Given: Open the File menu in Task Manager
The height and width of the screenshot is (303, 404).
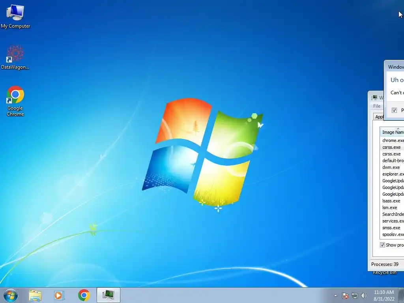Looking at the screenshot, I should coord(377,106).
